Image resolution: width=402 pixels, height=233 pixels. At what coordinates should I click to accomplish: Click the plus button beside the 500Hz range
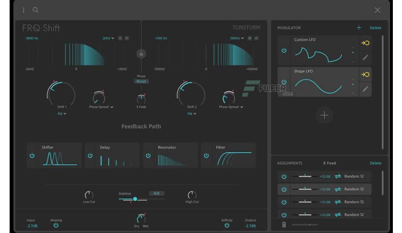tap(250, 38)
